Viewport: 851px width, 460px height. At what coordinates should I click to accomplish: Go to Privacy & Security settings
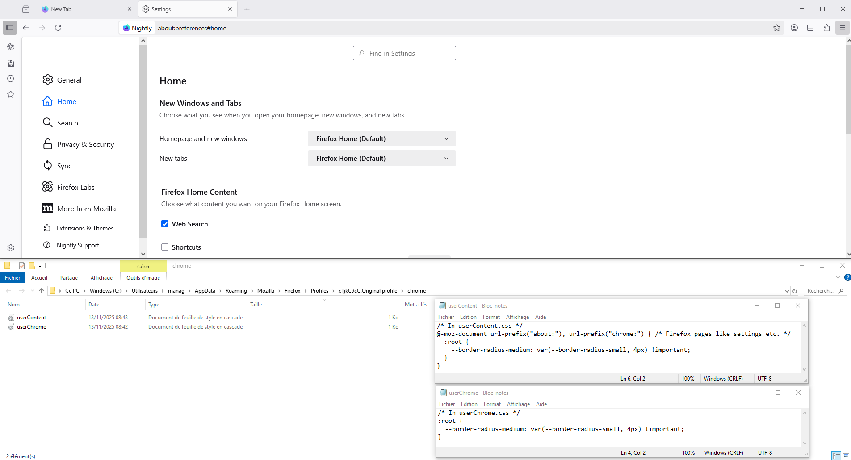[x=85, y=144]
